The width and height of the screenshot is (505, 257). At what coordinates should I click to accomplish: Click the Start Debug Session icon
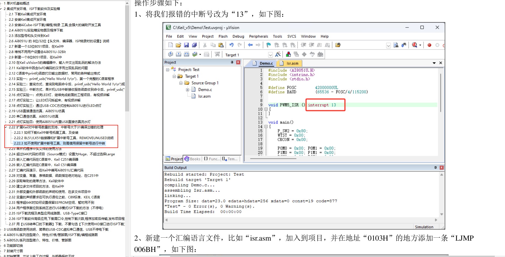click(x=415, y=45)
